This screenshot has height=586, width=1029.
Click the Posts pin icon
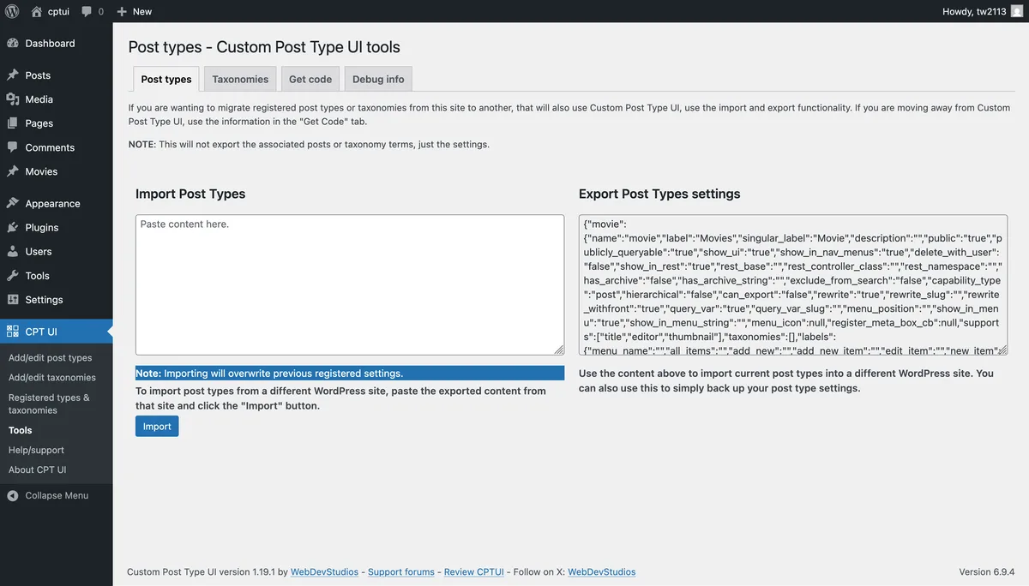pos(13,75)
